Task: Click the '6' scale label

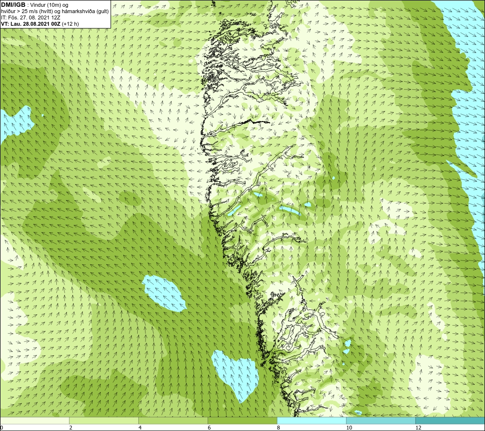Action: point(210,428)
